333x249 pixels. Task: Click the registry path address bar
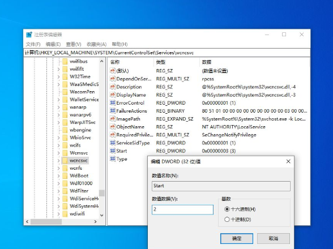click(x=166, y=53)
